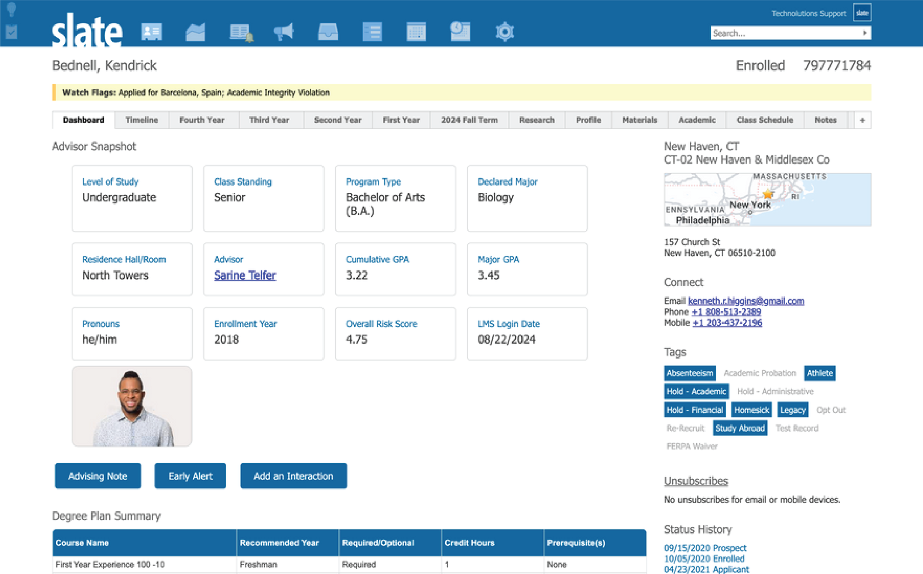Open the Queries list icon
The height and width of the screenshot is (574, 923).
(x=373, y=32)
